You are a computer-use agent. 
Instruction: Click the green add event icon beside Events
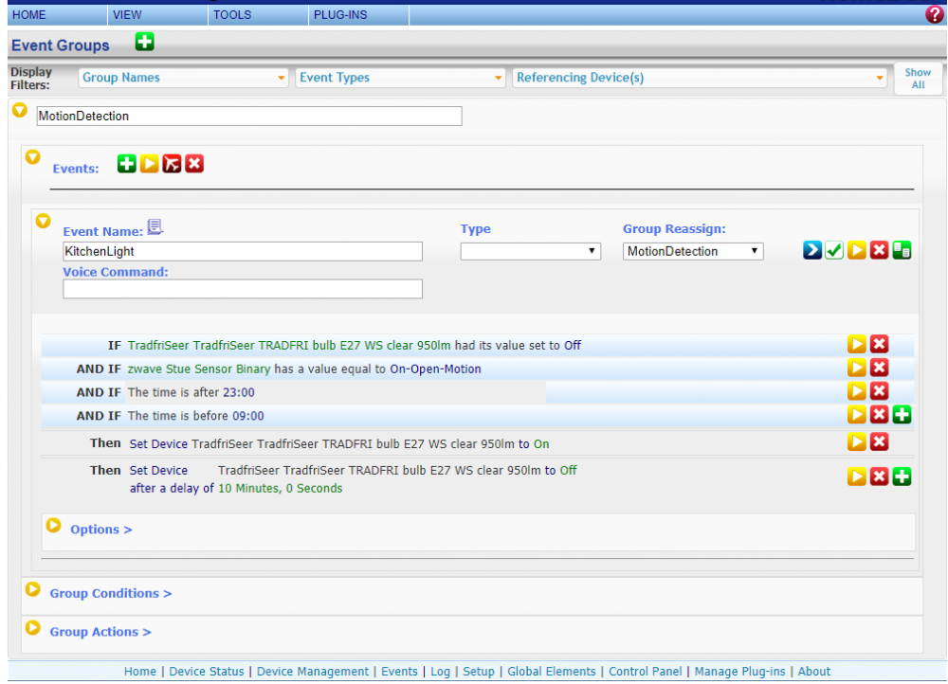[127, 164]
